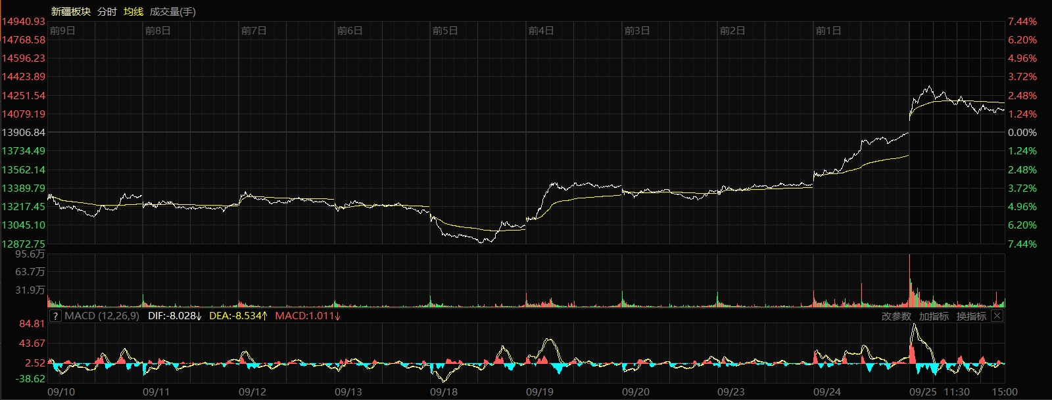Select the 前5日 day section label

tap(445, 31)
